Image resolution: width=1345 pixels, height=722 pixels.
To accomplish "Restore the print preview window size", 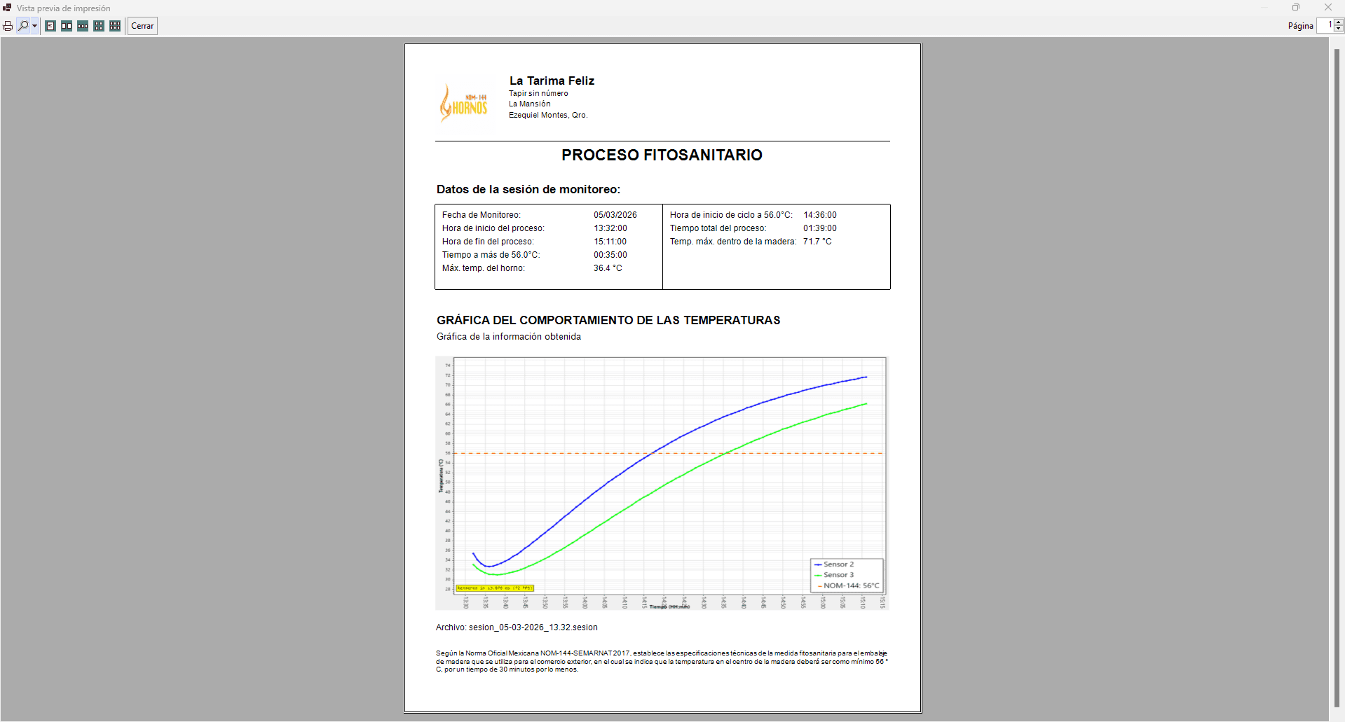I will (1296, 8).
